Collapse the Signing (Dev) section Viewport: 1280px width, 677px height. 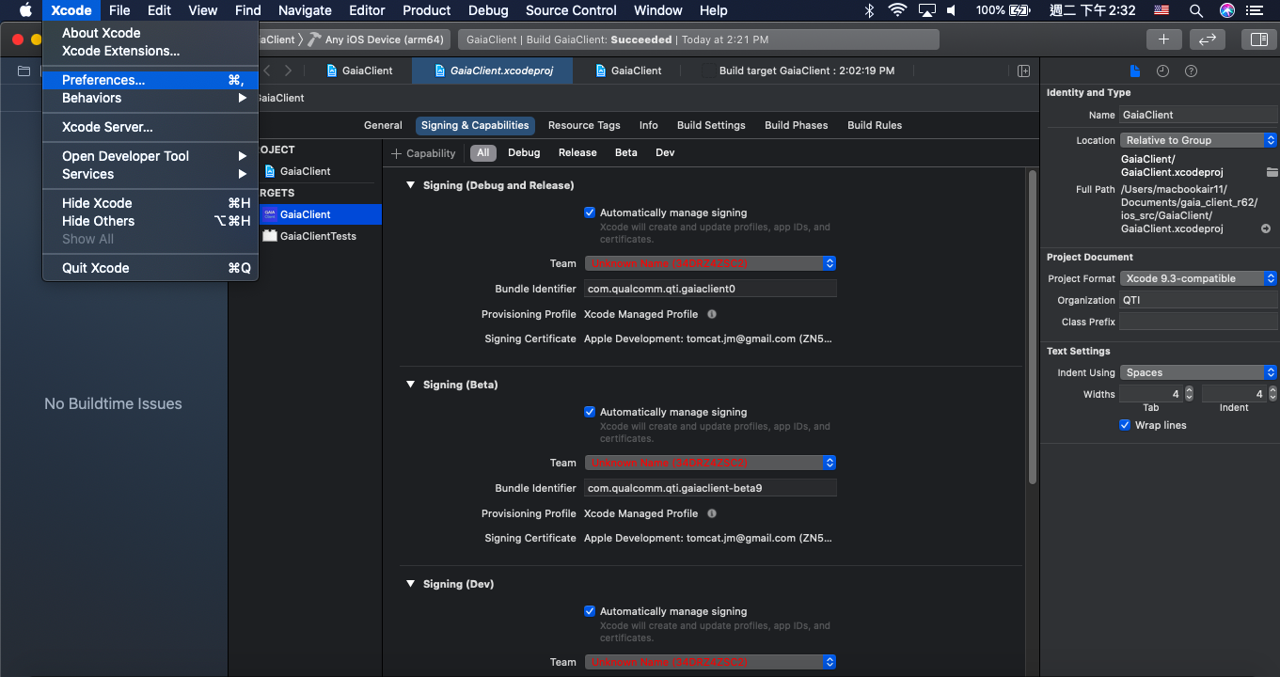(410, 584)
